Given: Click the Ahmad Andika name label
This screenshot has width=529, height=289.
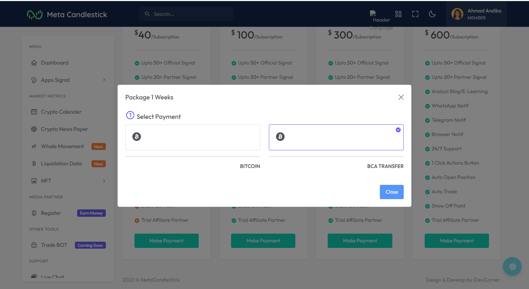Looking at the screenshot, I should click(484, 11).
